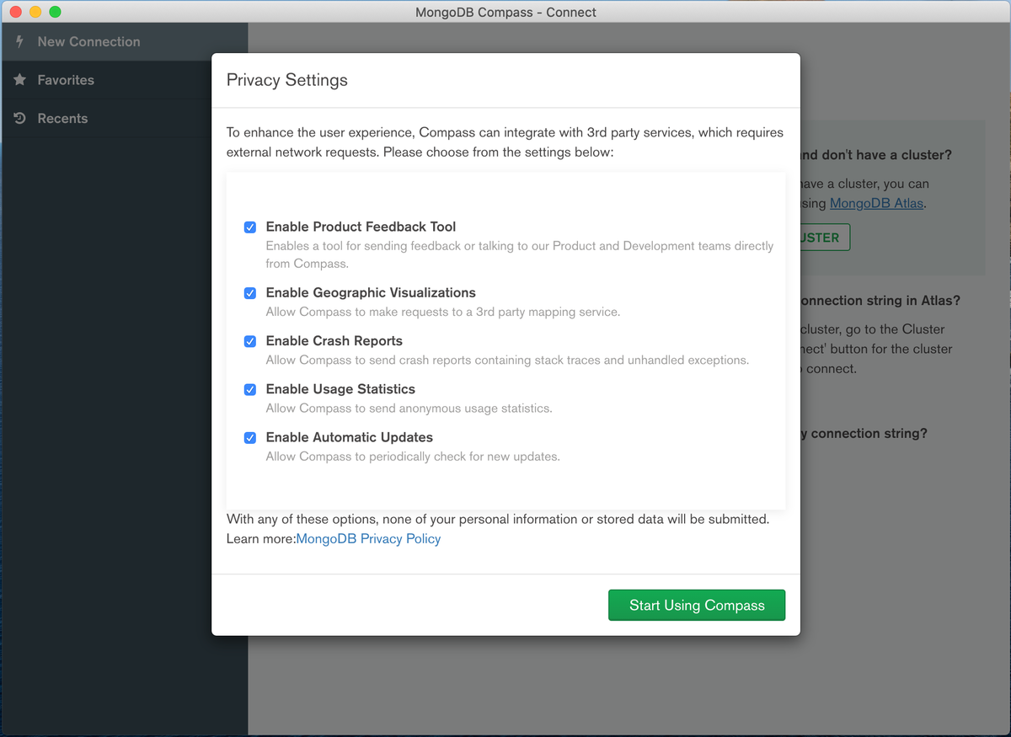Open the MongoDB Atlas link behind dialog

pyautogui.click(x=877, y=203)
